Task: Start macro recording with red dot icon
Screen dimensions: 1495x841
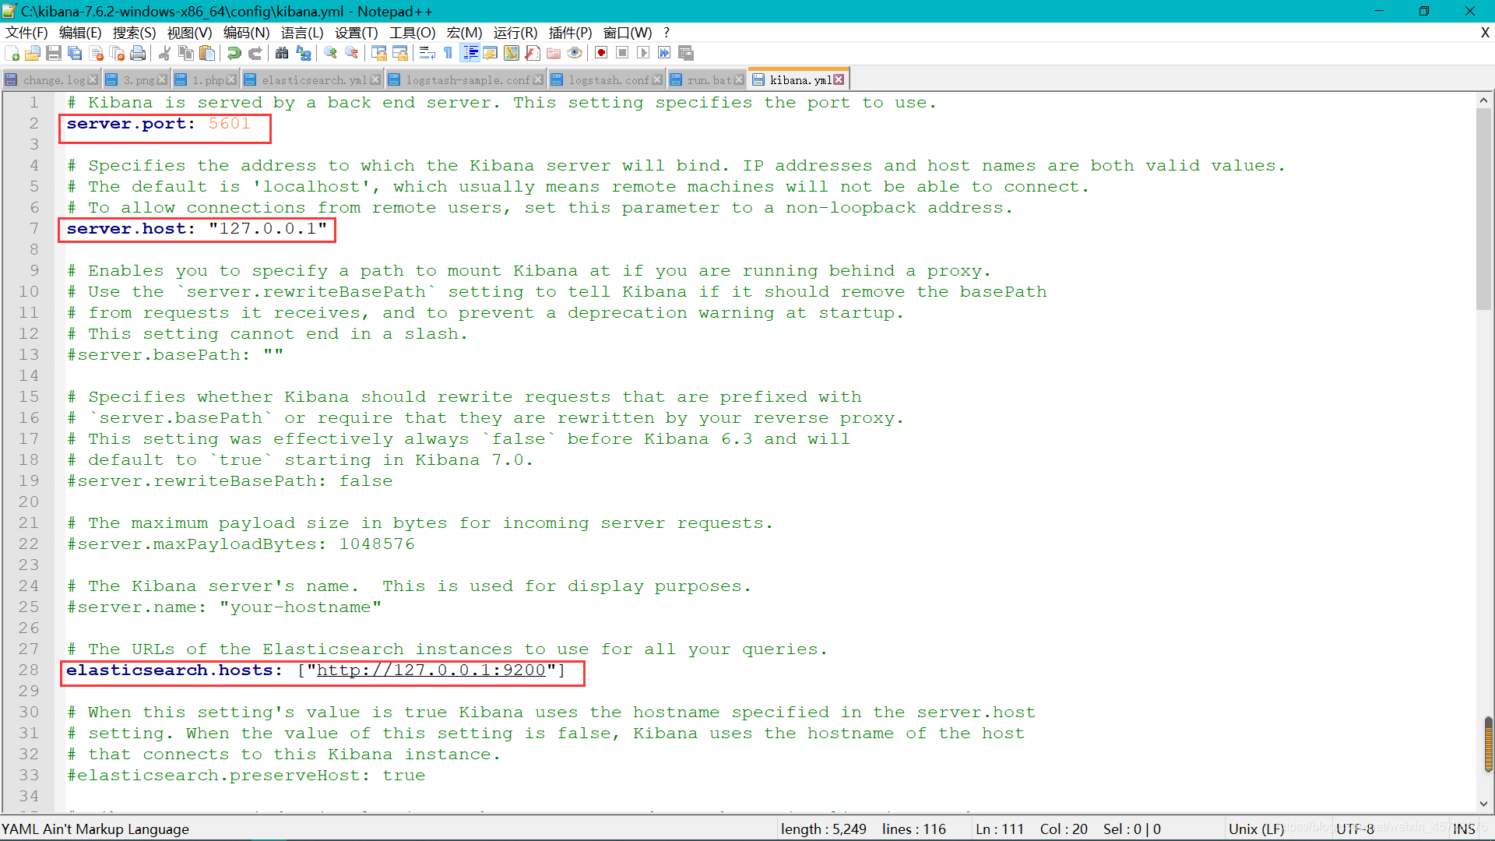Action: [601, 53]
